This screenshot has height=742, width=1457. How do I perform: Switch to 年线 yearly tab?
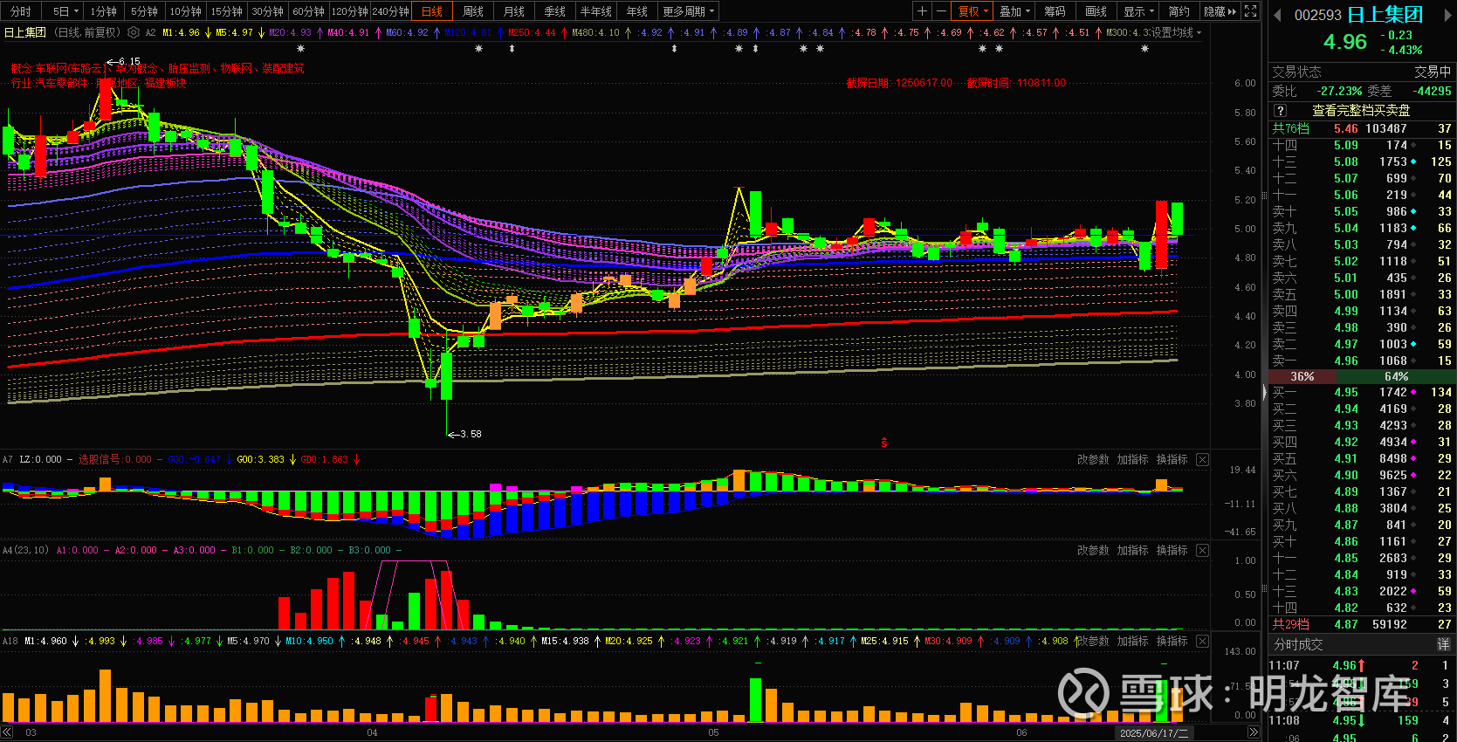pos(636,11)
